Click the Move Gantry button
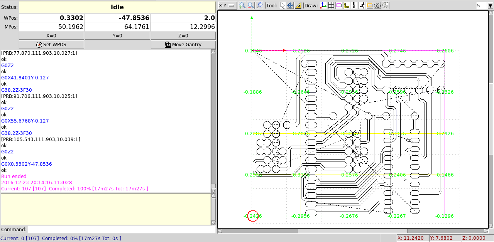 (x=183, y=45)
